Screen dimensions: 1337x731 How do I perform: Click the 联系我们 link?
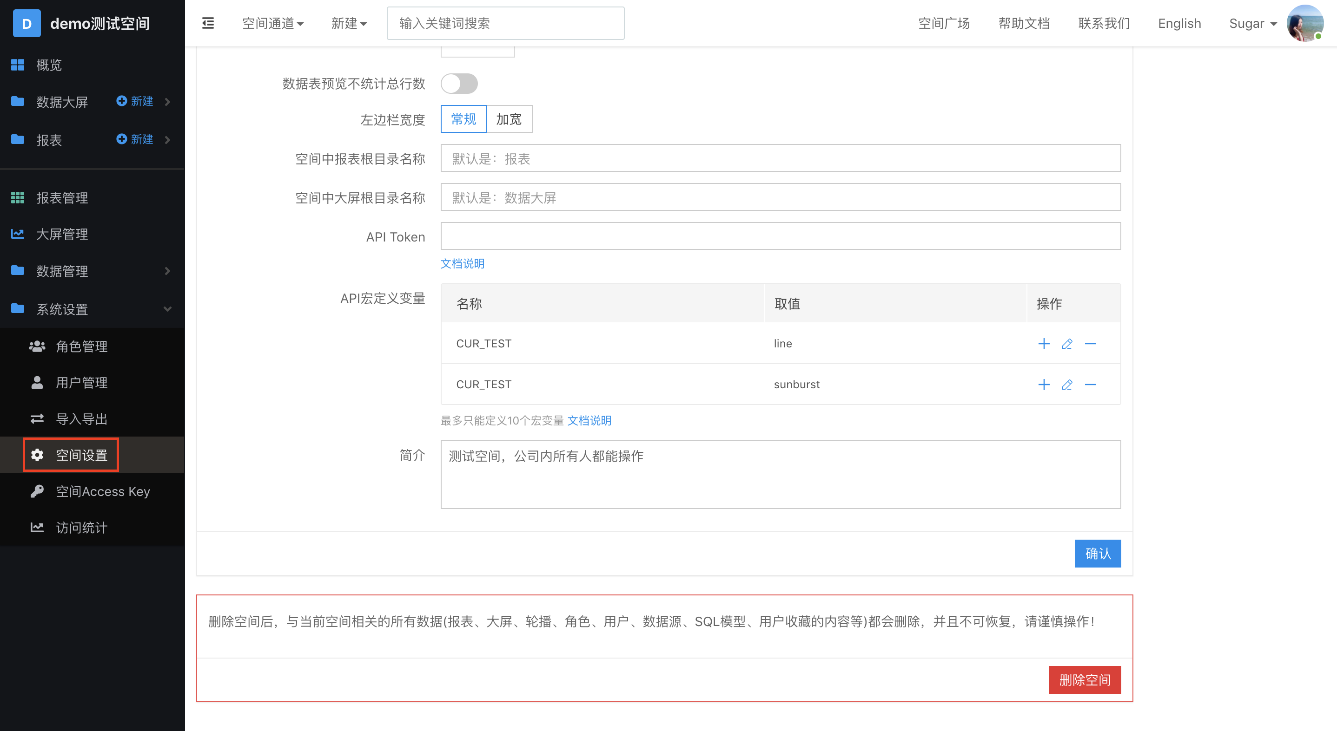click(x=1104, y=23)
